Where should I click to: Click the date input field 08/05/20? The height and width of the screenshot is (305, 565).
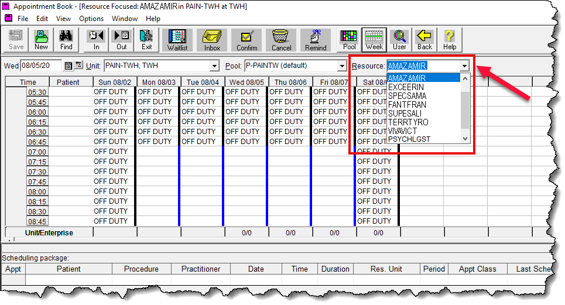[41, 66]
